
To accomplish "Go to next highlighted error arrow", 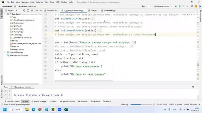I will tap(197, 15).
